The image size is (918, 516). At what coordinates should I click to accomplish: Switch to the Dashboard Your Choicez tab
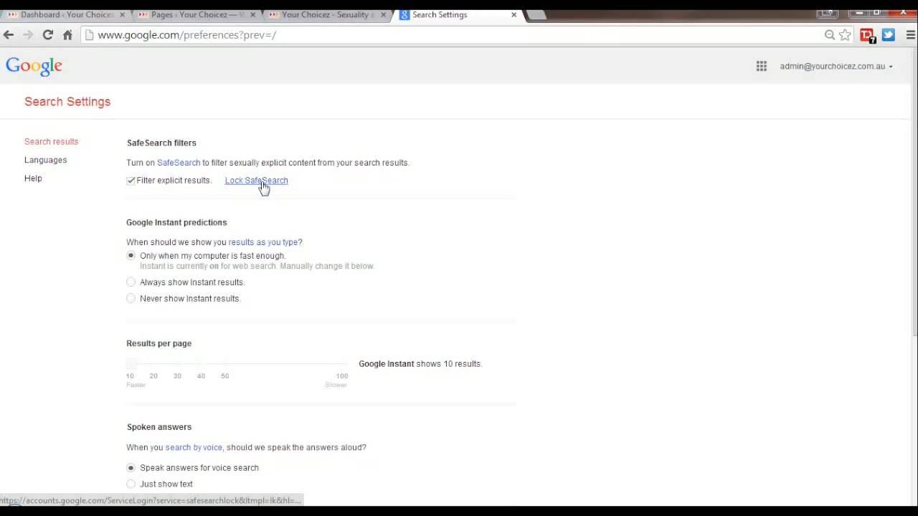point(63,14)
